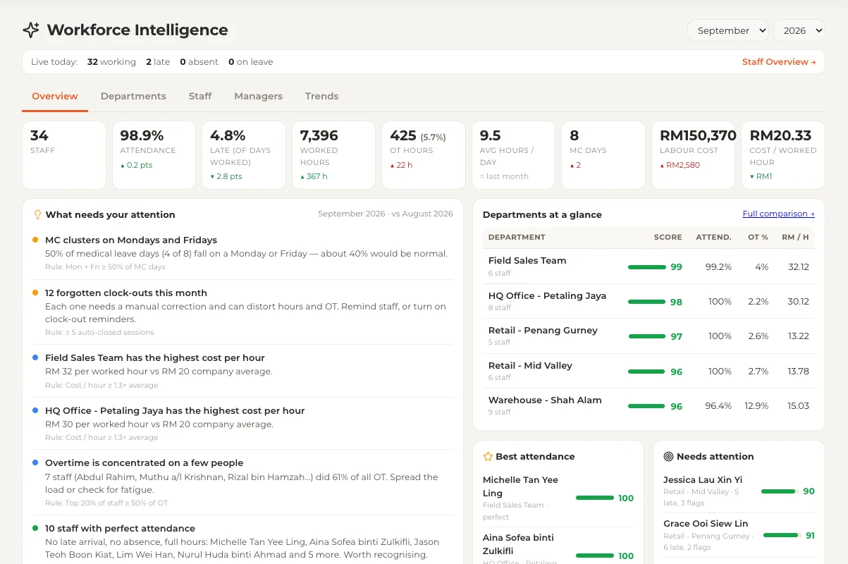The width and height of the screenshot is (848, 564).
Task: Click 'Field Sales Team has the highest cost per hour'
Action: tap(243, 371)
